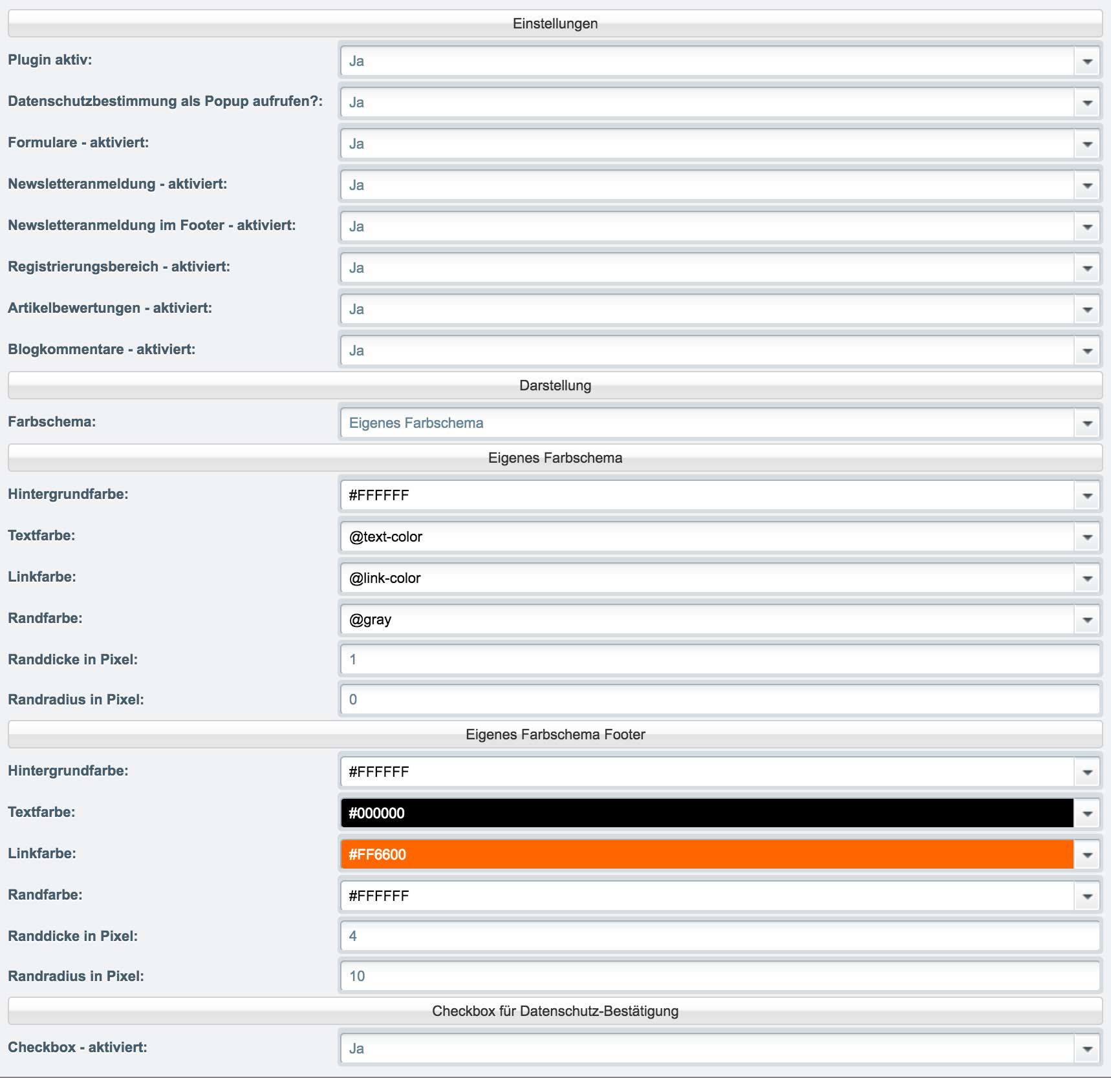Viewport: 1111px width, 1078px height.
Task: Open the Formulare - aktiviert dropdown
Action: tap(720, 143)
